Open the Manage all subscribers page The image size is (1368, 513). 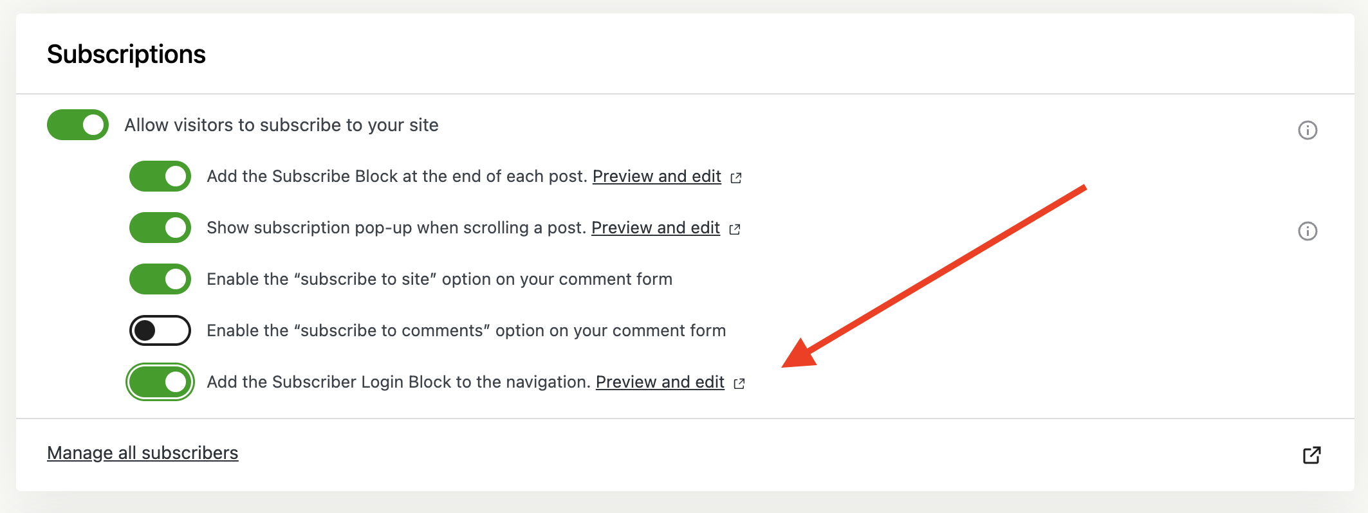click(x=143, y=453)
